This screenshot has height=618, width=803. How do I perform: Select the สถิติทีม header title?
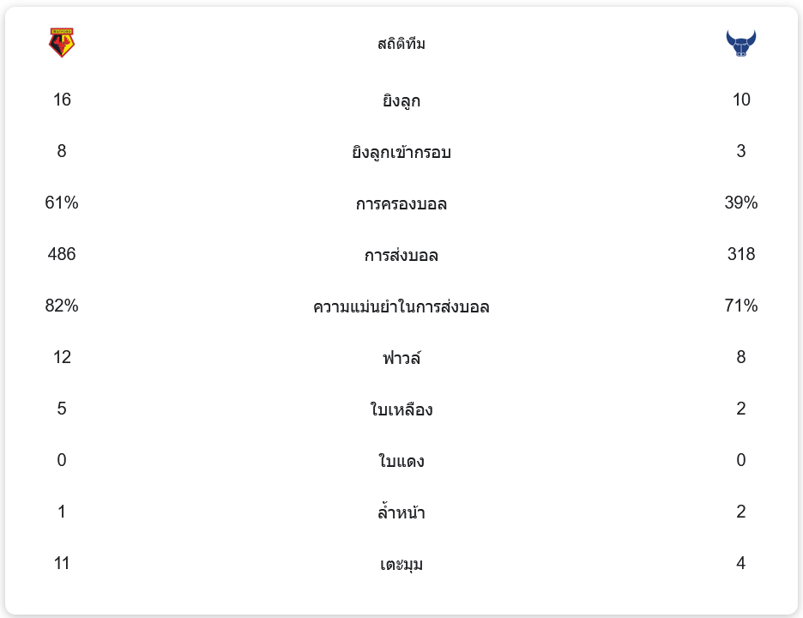pyautogui.click(x=401, y=44)
